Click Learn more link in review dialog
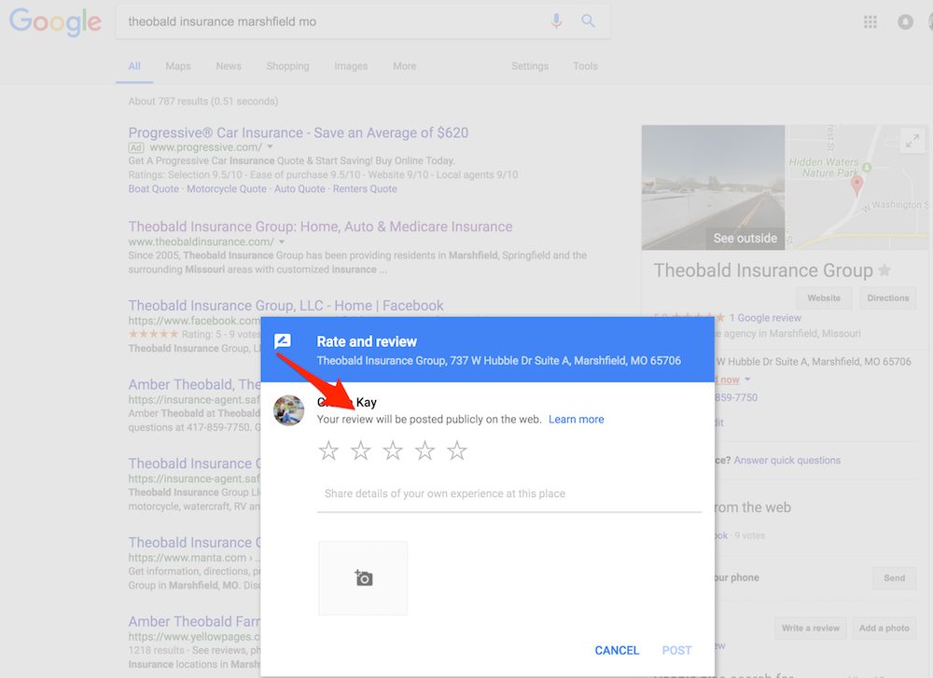Viewport: 933px width, 678px height. click(576, 420)
